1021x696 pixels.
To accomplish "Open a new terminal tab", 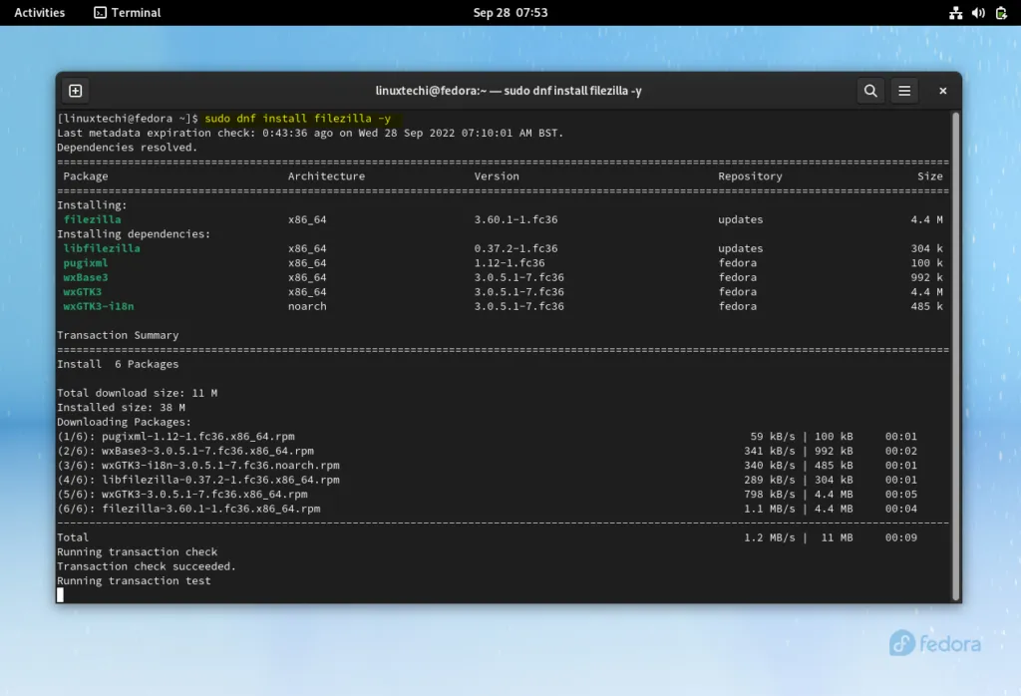I will pos(76,91).
